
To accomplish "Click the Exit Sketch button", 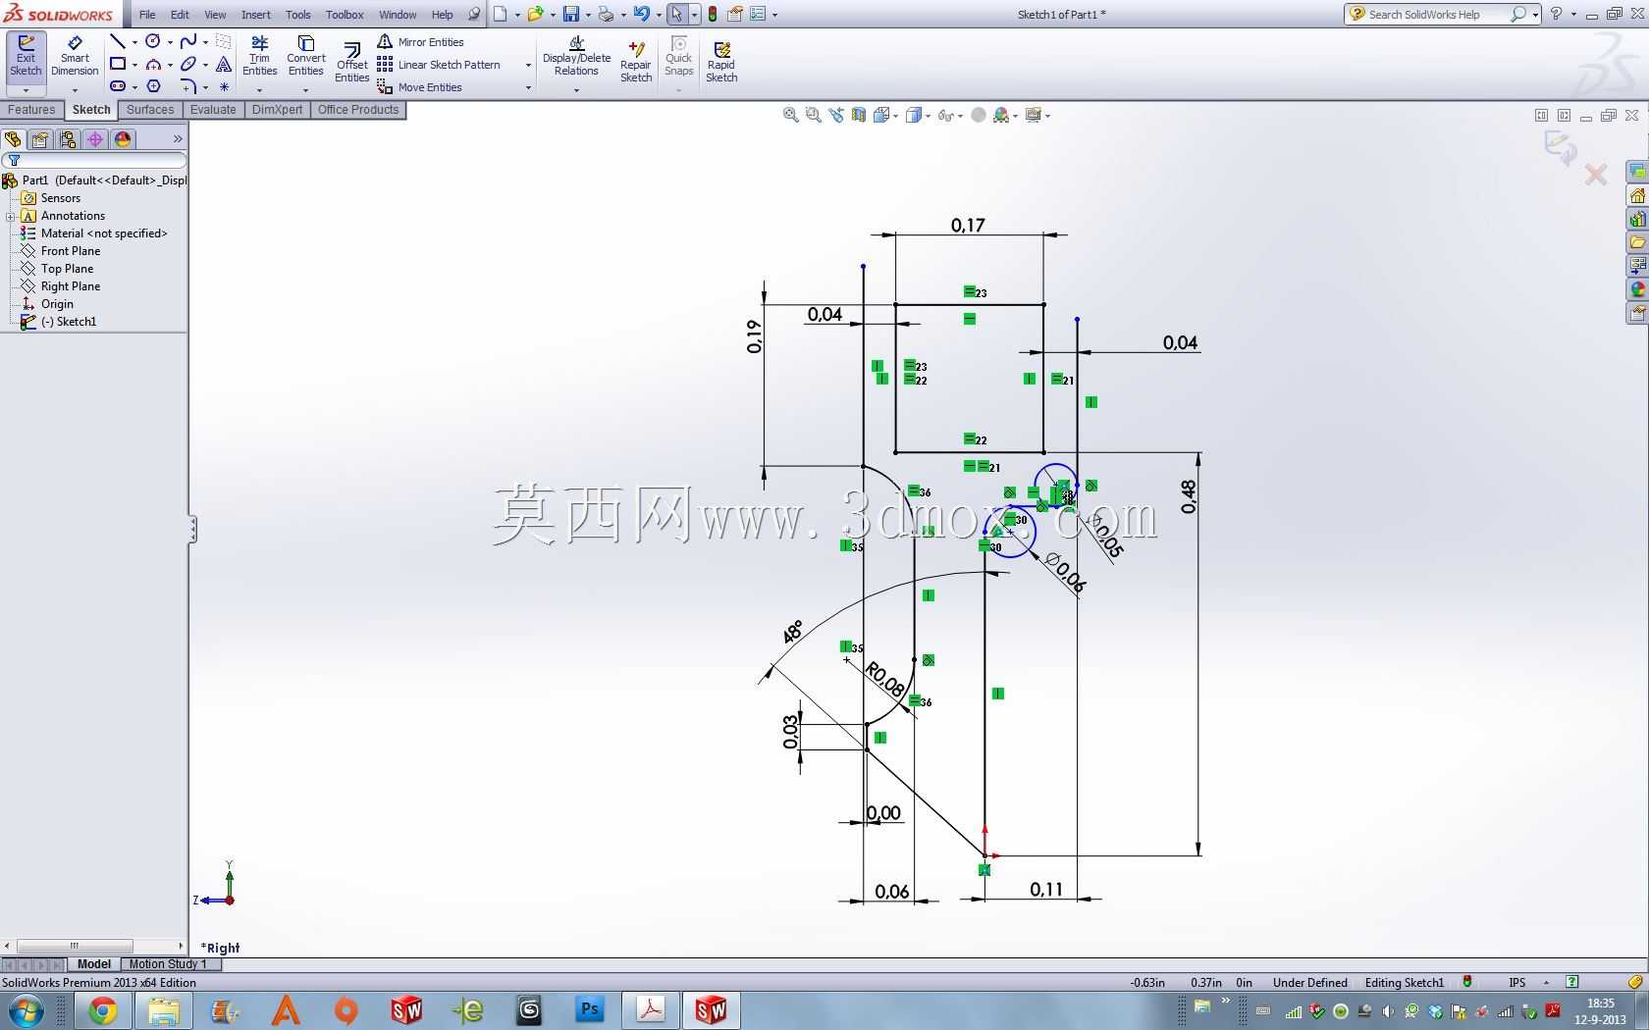I will point(26,56).
